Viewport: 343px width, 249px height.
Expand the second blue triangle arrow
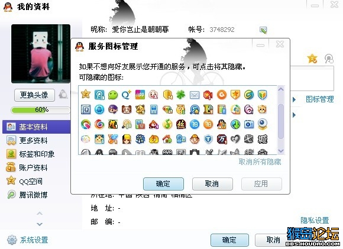pyautogui.click(x=295, y=115)
